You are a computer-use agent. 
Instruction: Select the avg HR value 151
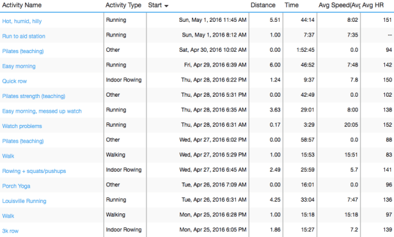388,20
